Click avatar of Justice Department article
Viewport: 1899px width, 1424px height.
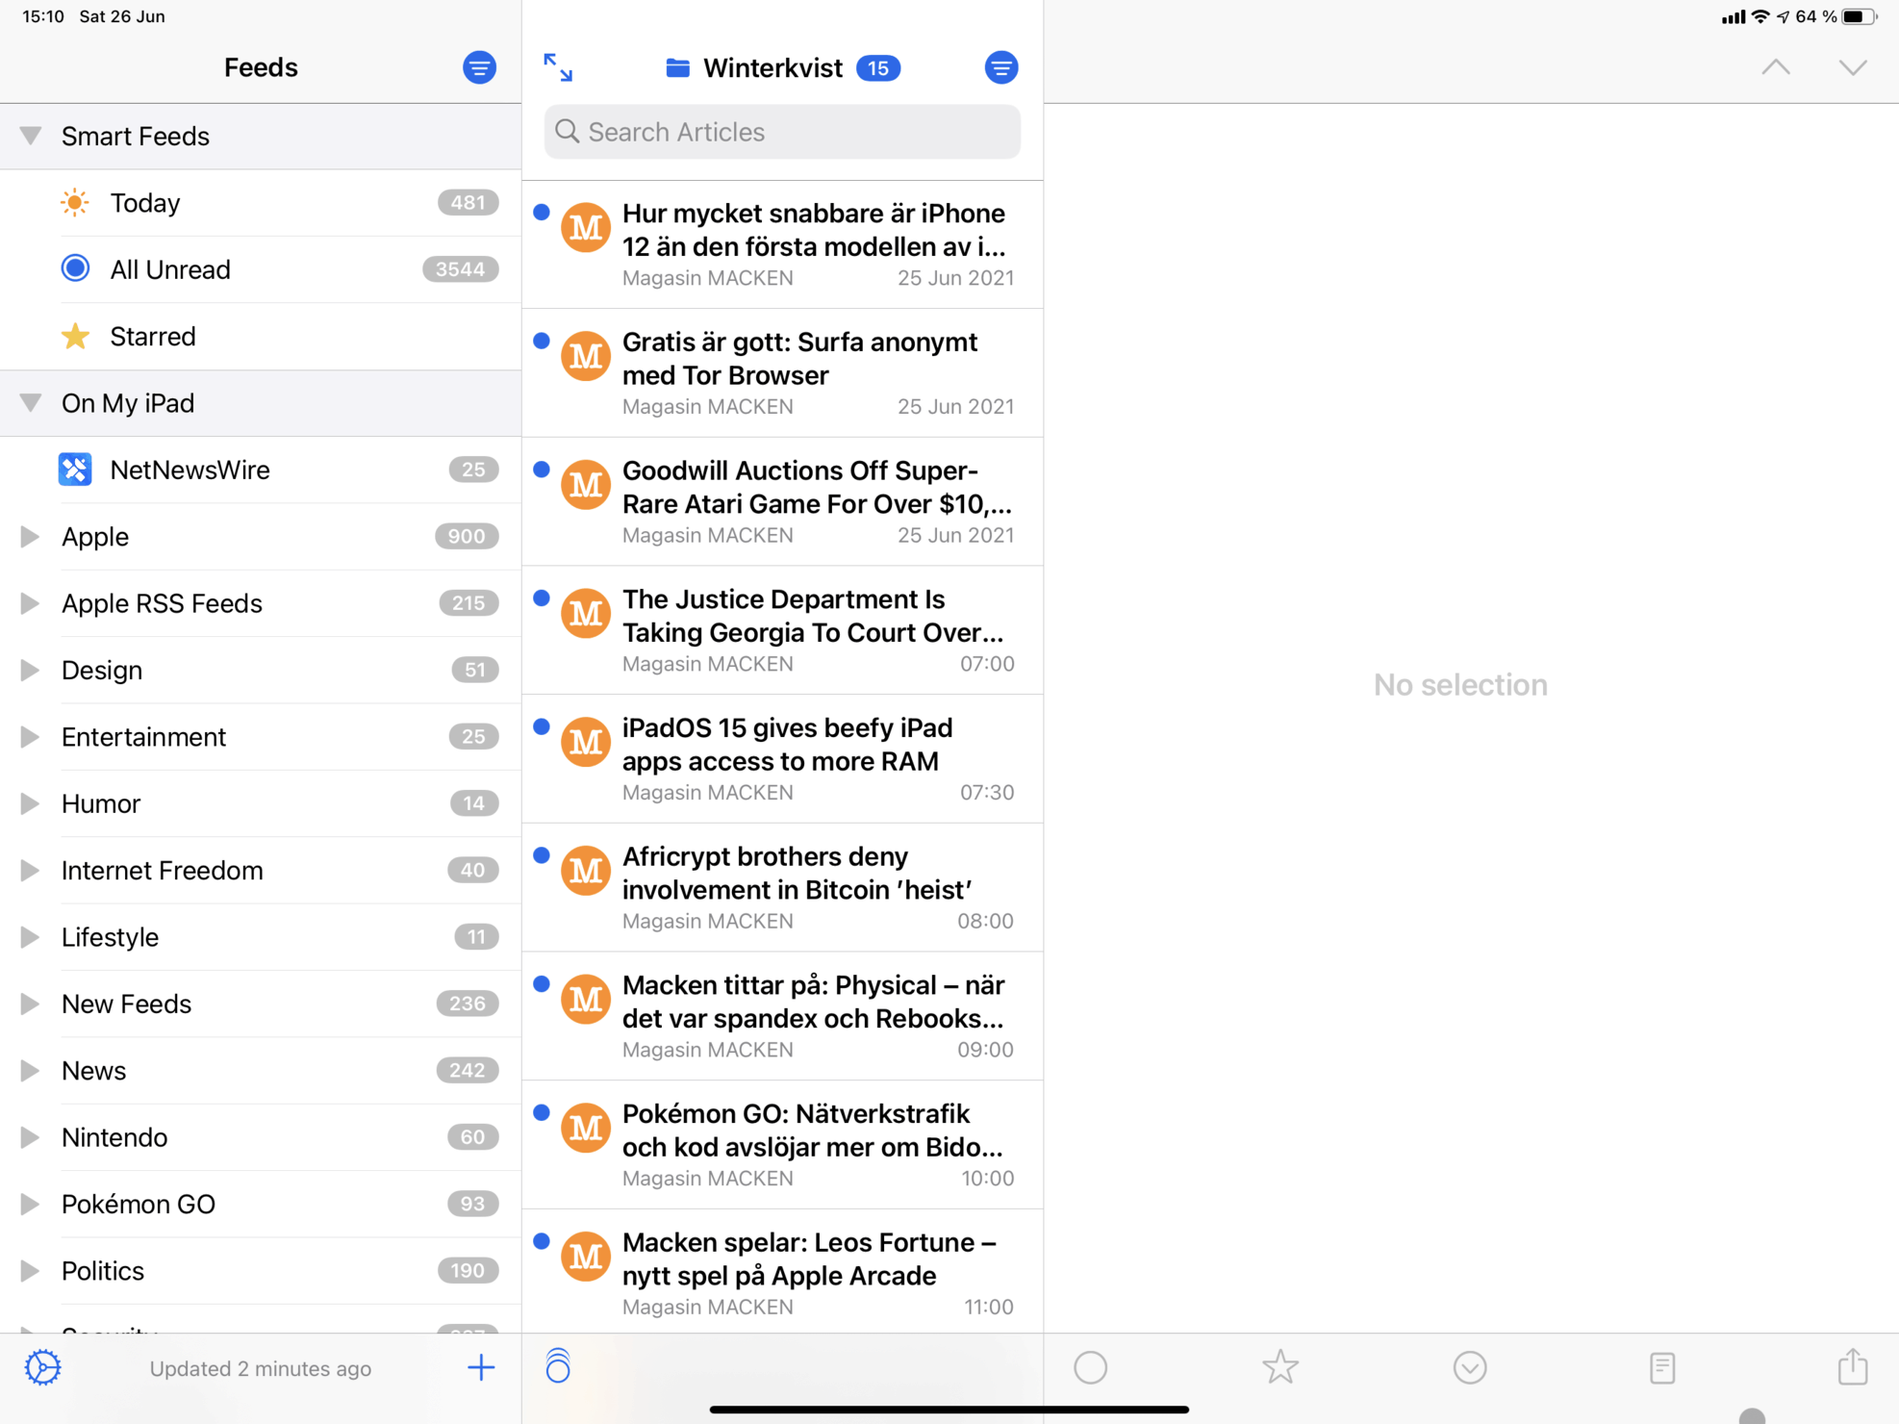(x=586, y=613)
